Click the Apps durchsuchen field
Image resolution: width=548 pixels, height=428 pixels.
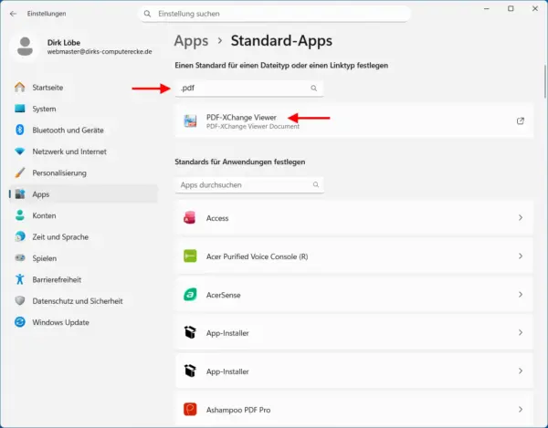tap(249, 185)
